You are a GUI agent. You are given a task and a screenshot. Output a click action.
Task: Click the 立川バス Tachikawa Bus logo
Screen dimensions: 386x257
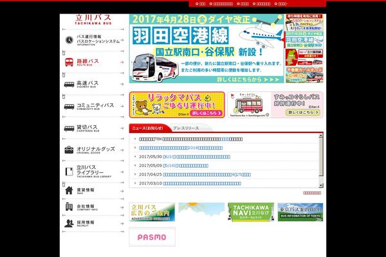click(x=93, y=19)
